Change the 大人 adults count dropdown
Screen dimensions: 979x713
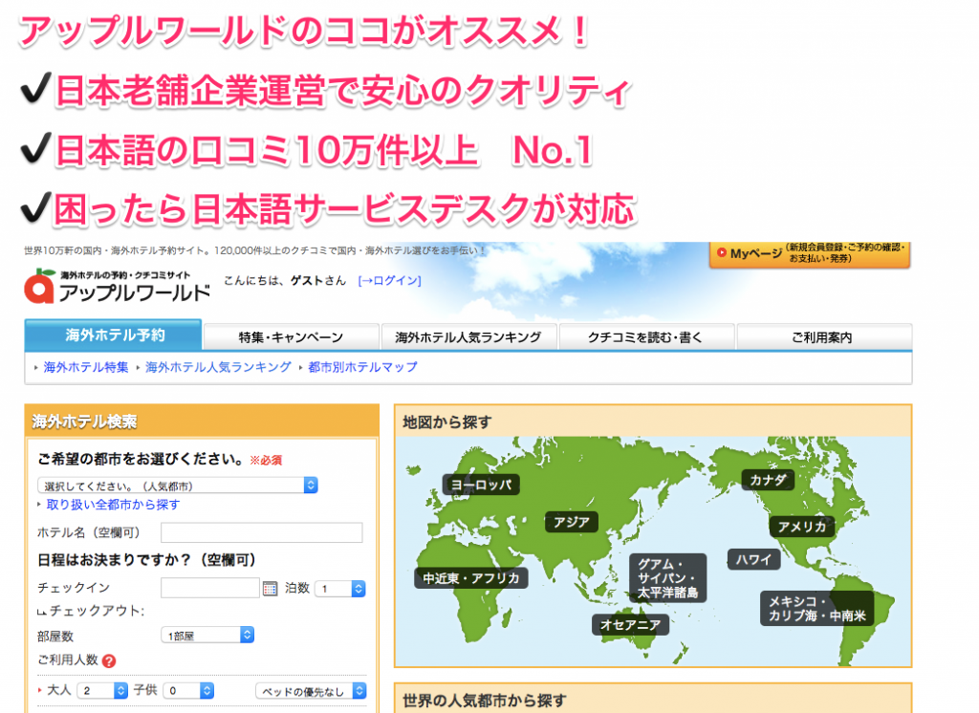coord(102,690)
